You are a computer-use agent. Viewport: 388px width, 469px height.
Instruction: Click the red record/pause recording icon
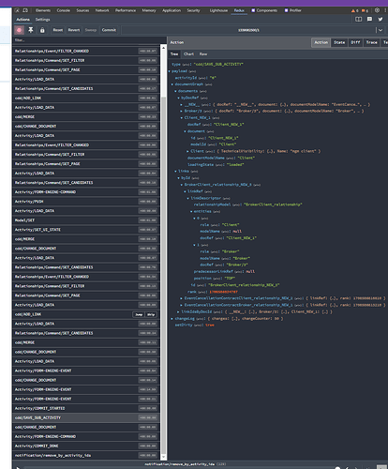tap(19, 30)
